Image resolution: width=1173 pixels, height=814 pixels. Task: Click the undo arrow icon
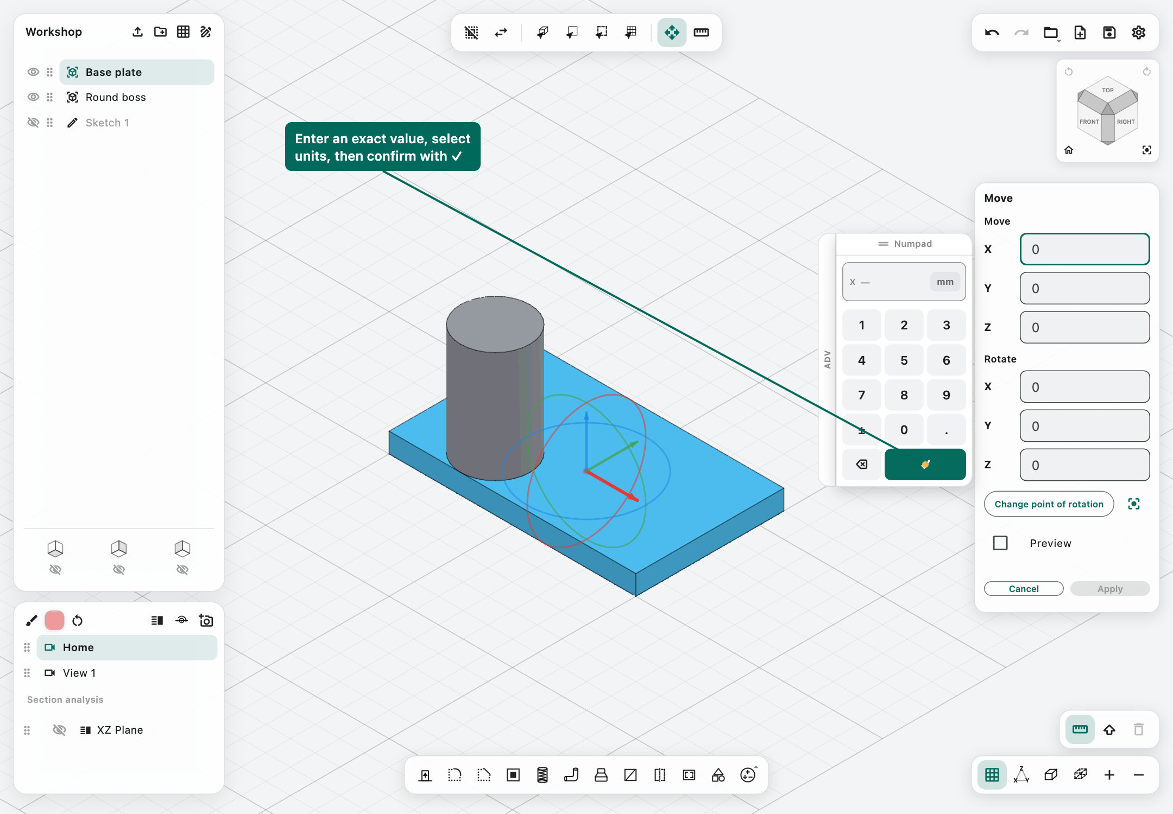pyautogui.click(x=992, y=33)
